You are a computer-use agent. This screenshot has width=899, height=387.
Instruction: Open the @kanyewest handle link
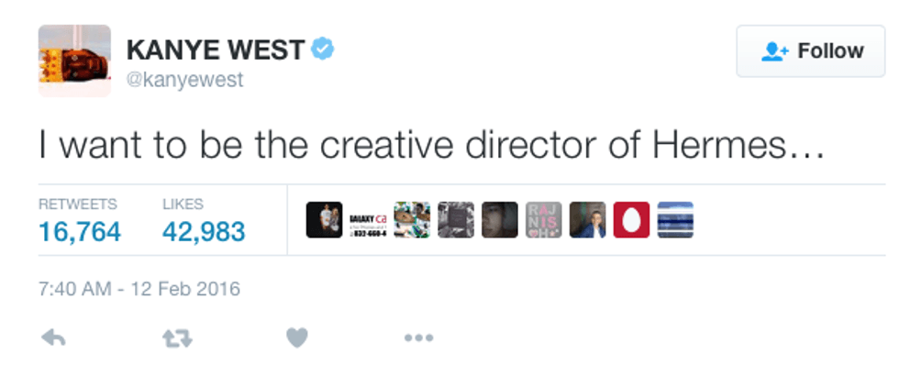184,80
